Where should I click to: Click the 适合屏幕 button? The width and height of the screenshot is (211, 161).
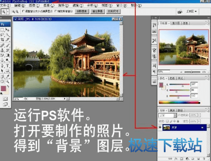click(97, 11)
